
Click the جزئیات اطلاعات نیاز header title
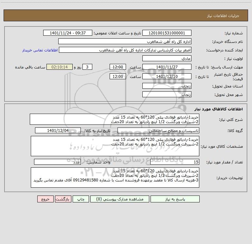[223, 16]
